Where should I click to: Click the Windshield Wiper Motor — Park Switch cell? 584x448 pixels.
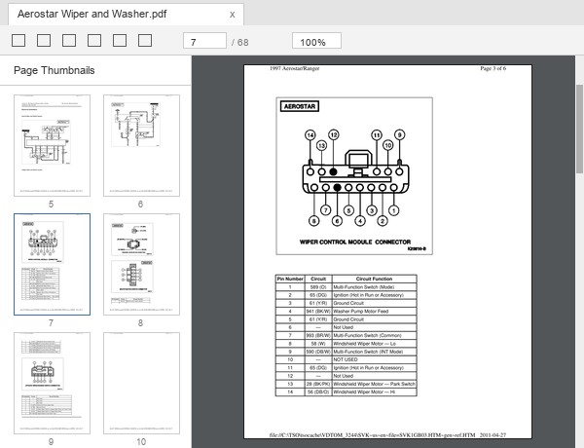[x=375, y=384]
